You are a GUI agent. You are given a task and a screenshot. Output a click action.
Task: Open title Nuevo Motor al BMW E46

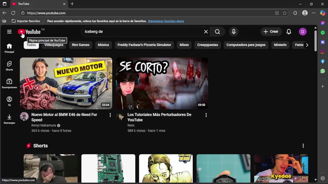[64, 117]
